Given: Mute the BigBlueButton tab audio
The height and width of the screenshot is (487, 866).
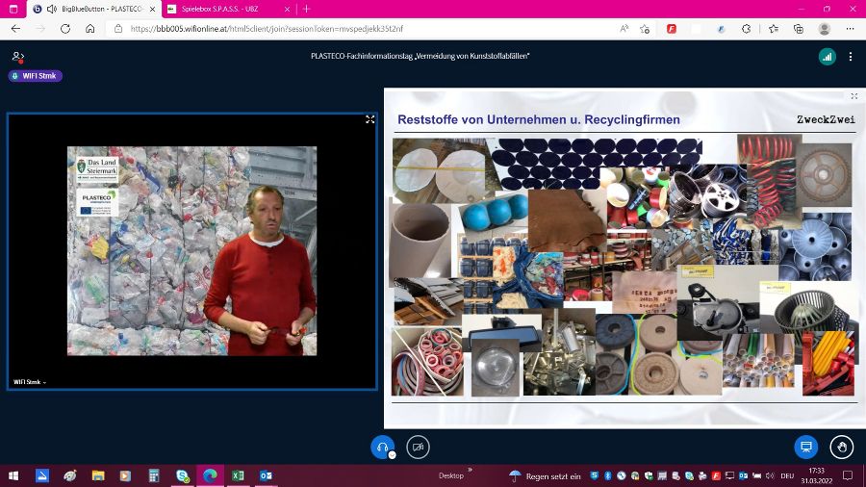Looking at the screenshot, I should pos(52,9).
